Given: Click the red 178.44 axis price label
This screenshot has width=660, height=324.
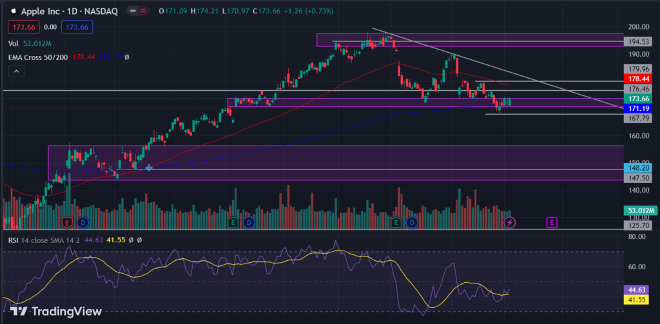Looking at the screenshot, I should [x=639, y=79].
